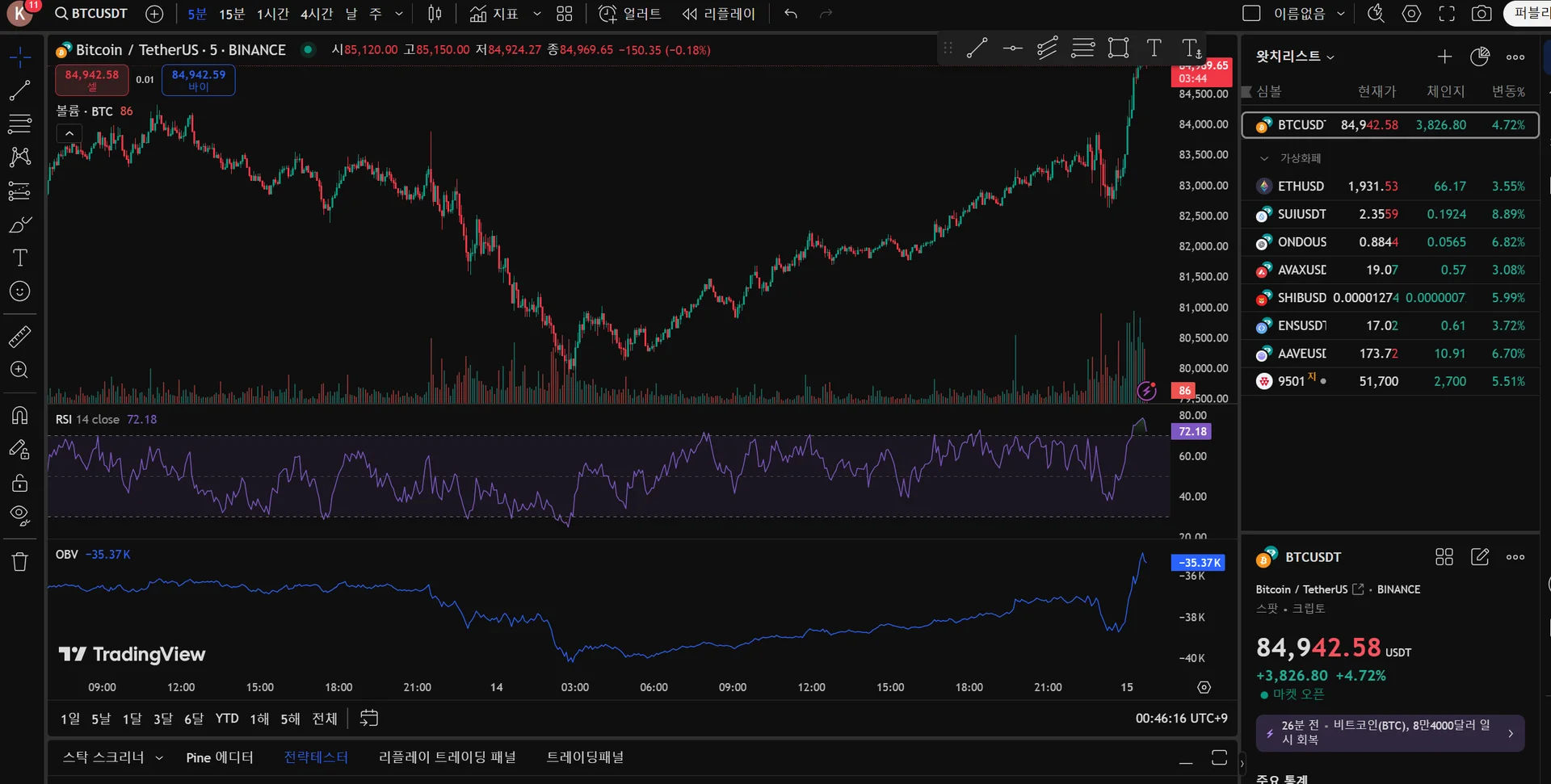
Task: Select the Fibonacci retracement tool
Action: pyautogui.click(x=20, y=124)
